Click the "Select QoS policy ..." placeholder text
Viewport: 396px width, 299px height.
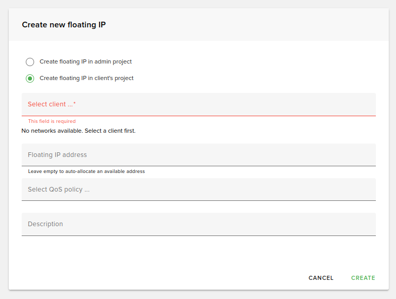click(x=59, y=190)
